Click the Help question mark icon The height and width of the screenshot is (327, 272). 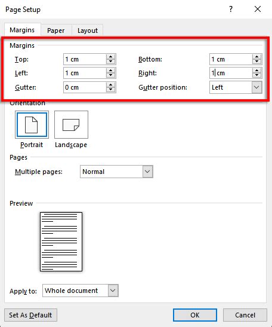[231, 9]
